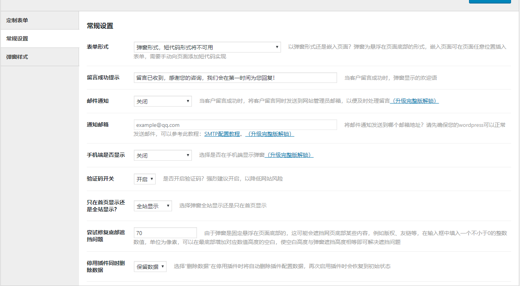The image size is (520, 286).
Task: Open the 保留数据 dropdown
Action: (150, 267)
